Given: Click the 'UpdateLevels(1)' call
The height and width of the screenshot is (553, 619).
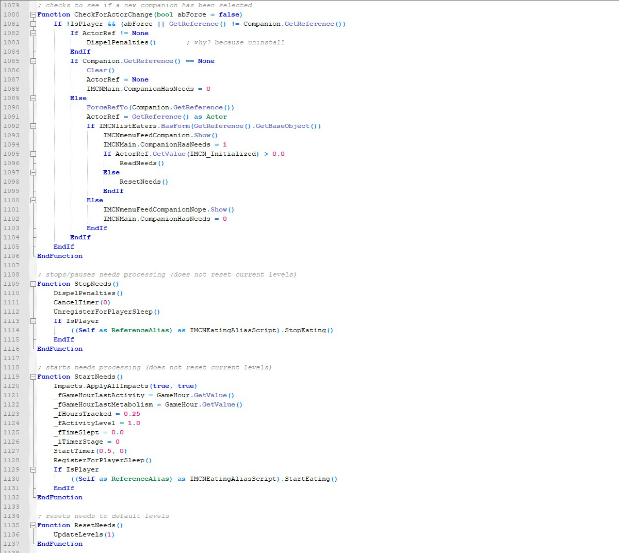Looking at the screenshot, I should [84, 534].
